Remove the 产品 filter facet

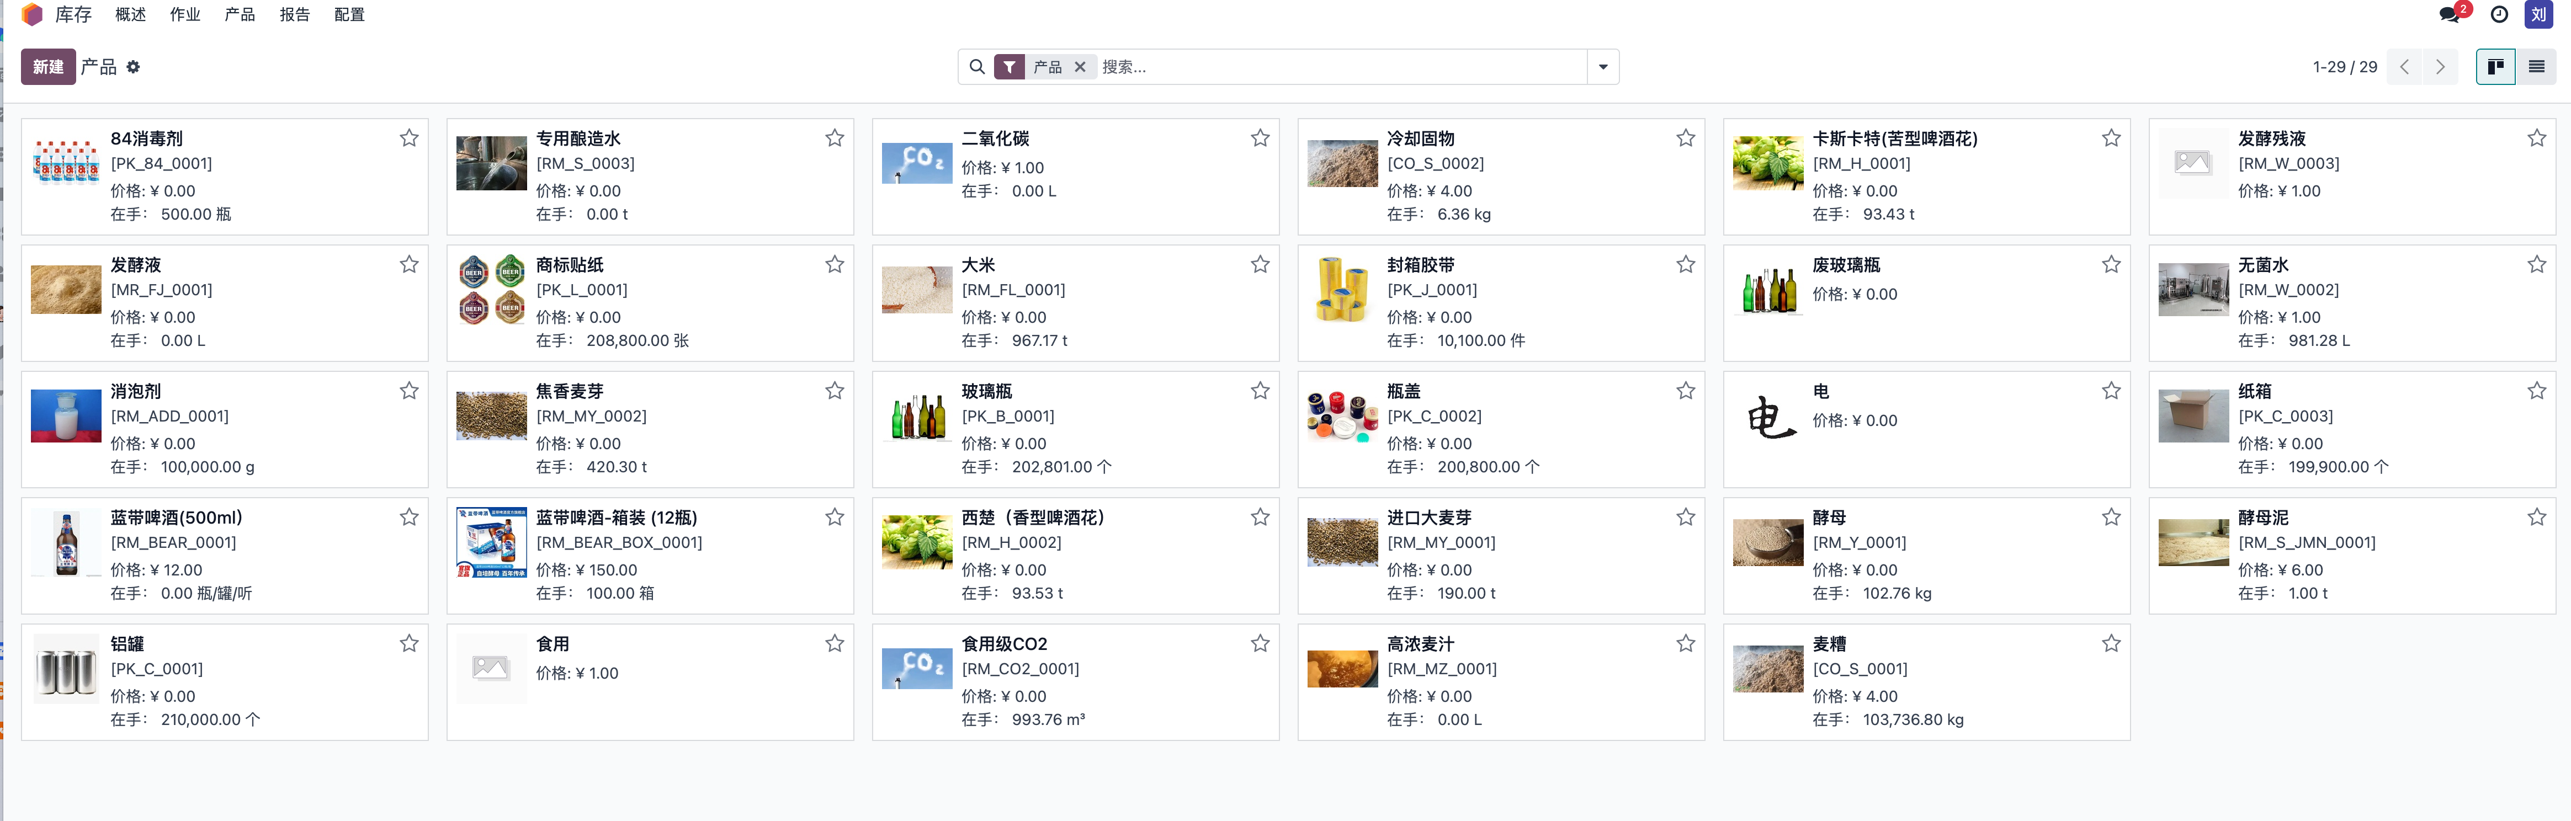click(1080, 67)
